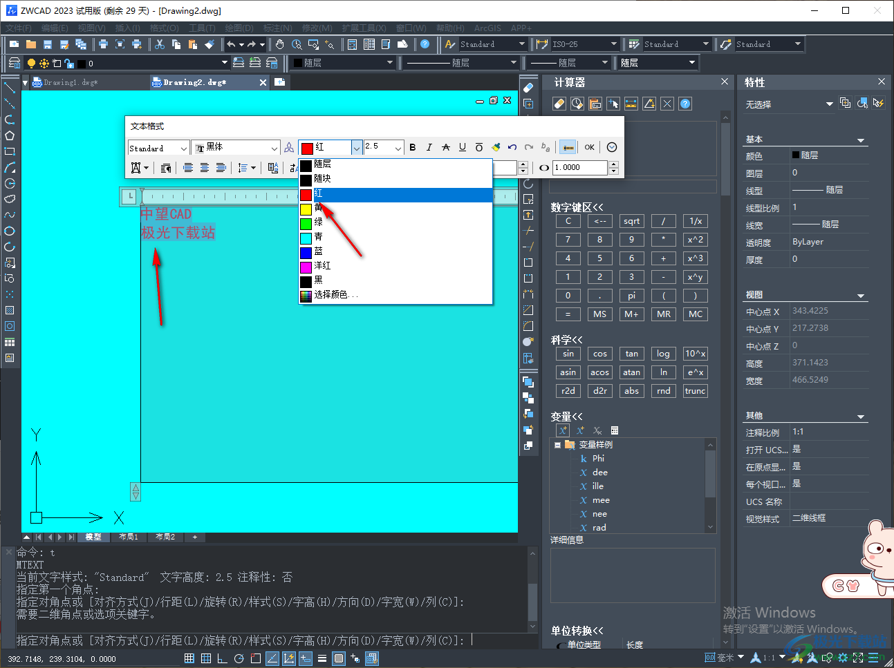Image resolution: width=894 pixels, height=668 pixels.
Task: Toggle the new variable icon in the variables section
Action: [x=563, y=430]
